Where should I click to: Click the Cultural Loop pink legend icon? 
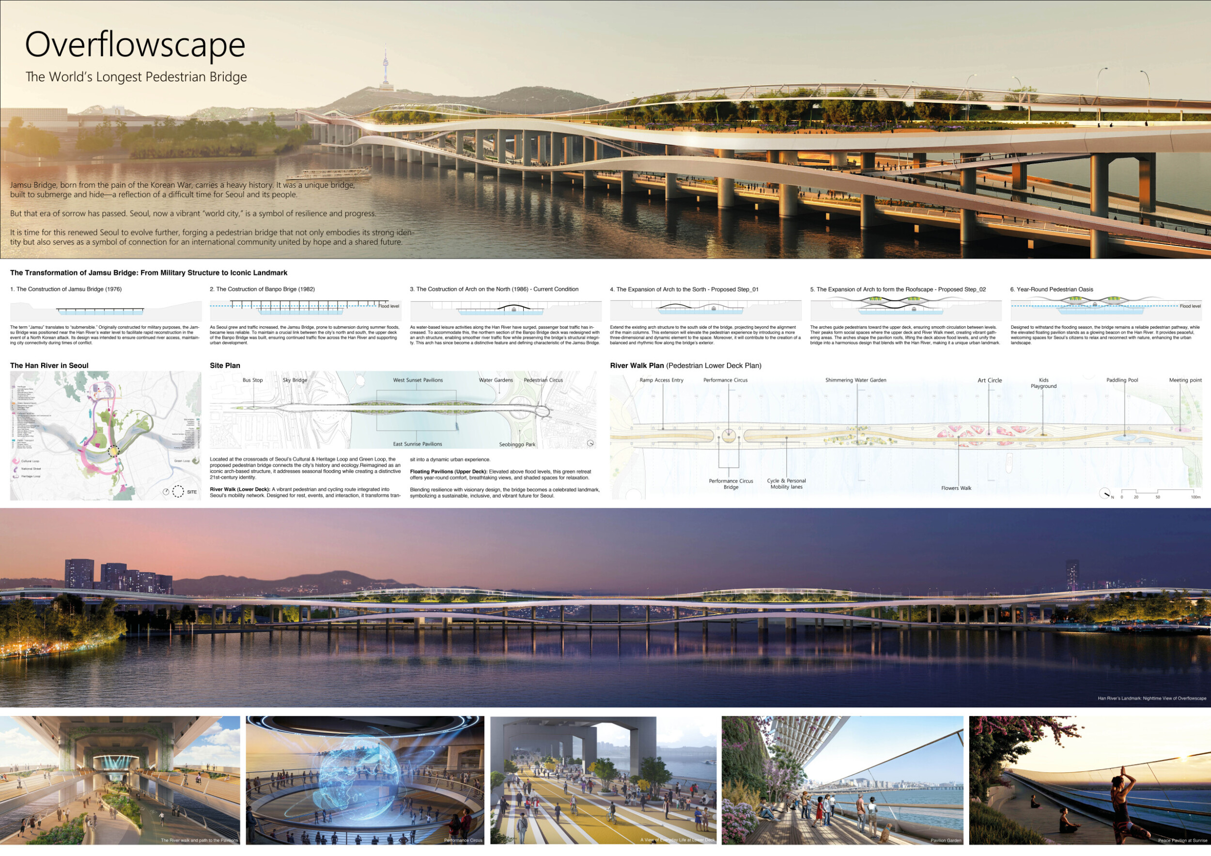point(16,461)
